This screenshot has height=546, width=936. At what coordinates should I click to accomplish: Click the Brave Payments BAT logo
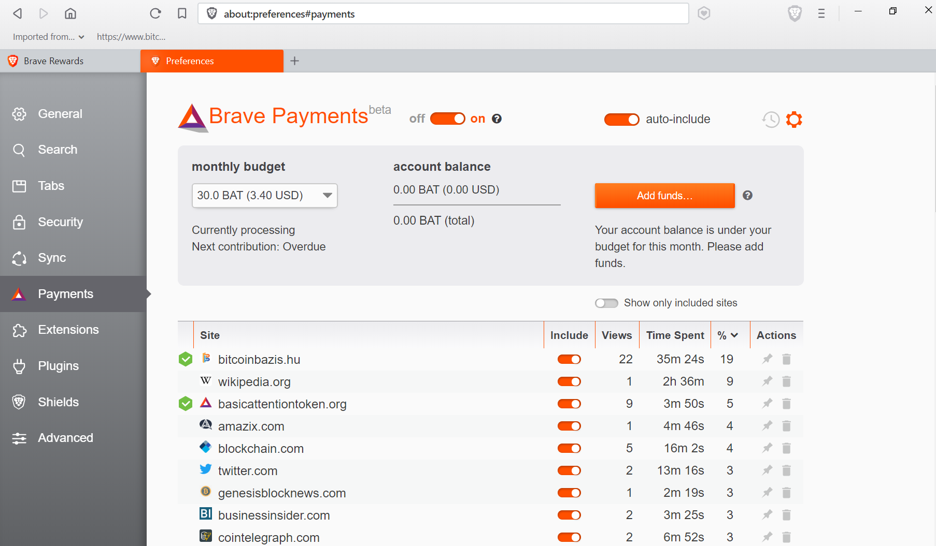point(193,118)
